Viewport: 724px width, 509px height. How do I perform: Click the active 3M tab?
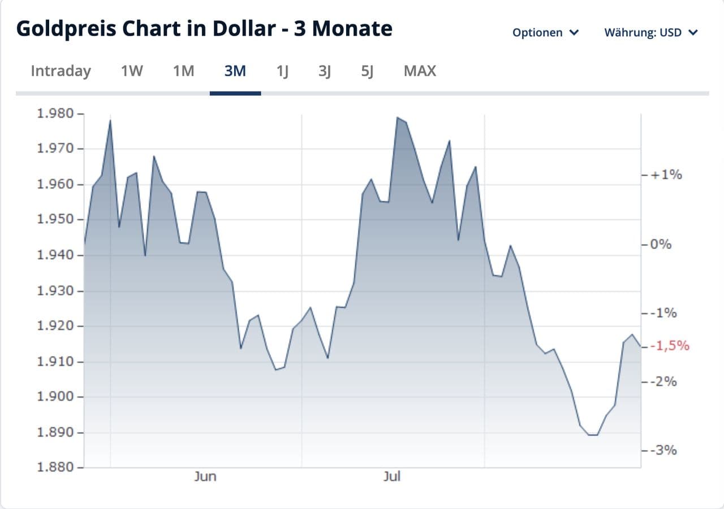[x=235, y=71]
